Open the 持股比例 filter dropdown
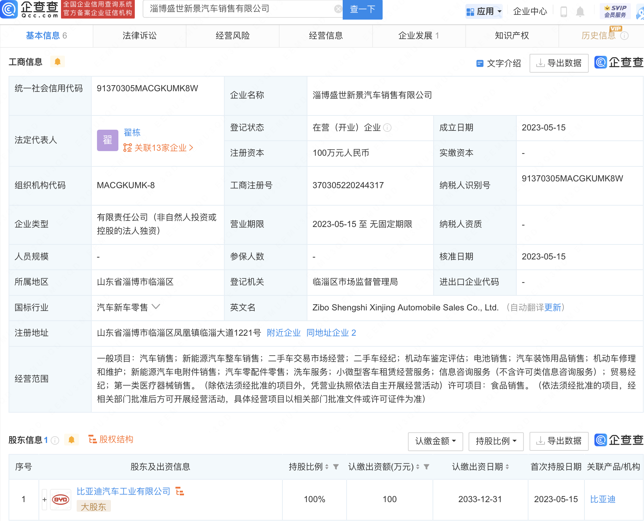Screen dimensions: 644x521 pos(496,441)
